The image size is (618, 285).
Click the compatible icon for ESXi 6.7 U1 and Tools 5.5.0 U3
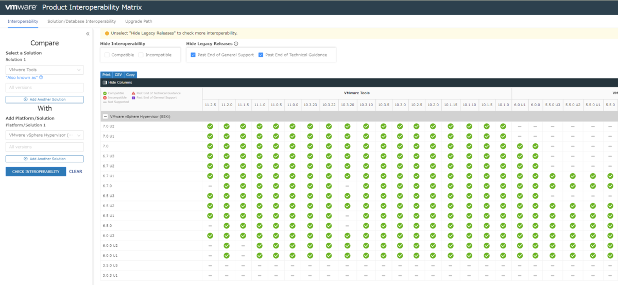552,176
